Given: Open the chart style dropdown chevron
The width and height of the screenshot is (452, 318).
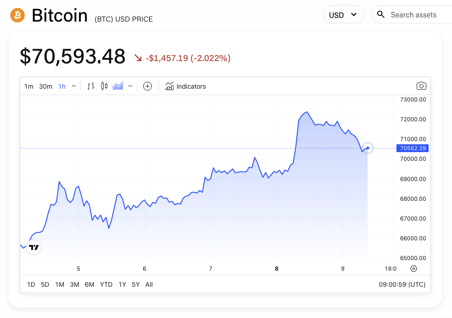Looking at the screenshot, I should click(130, 86).
